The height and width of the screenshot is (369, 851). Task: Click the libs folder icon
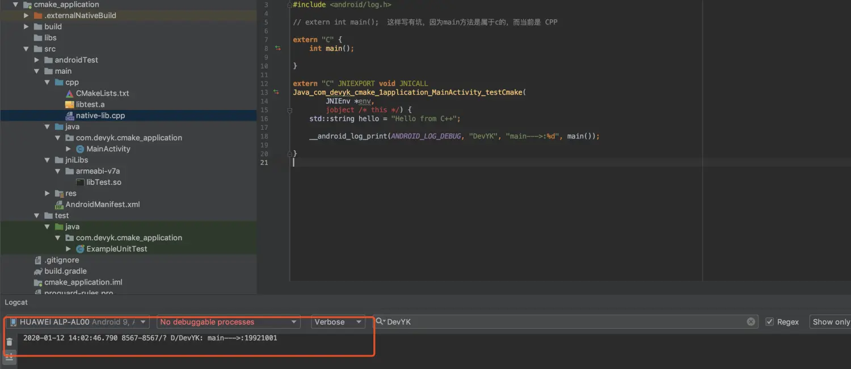(x=38, y=38)
